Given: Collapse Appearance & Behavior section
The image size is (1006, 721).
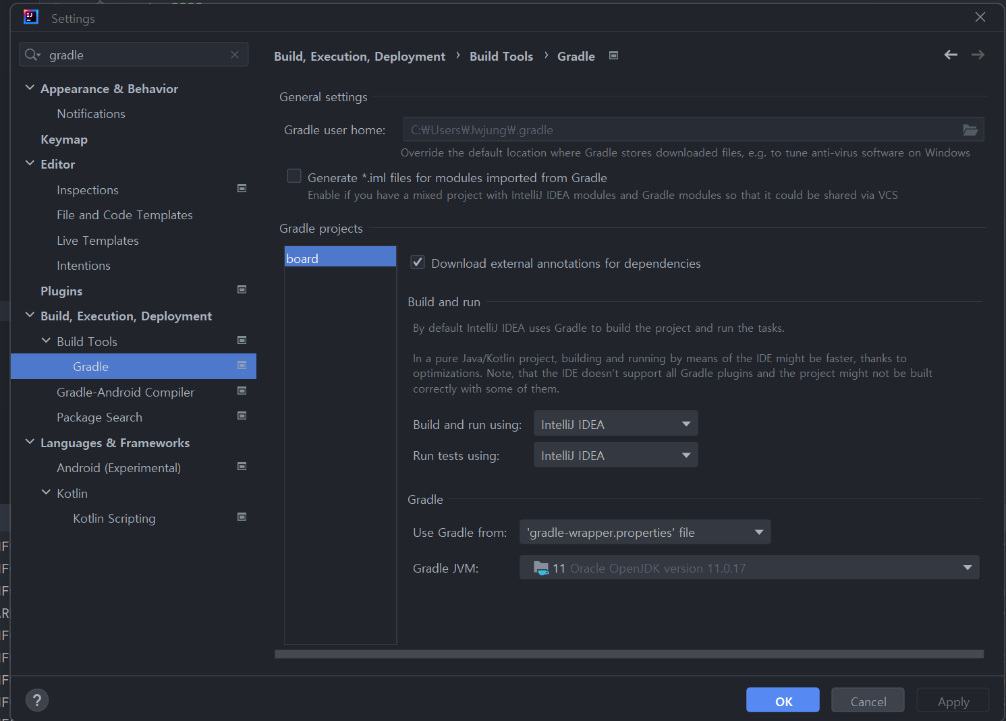Looking at the screenshot, I should [30, 88].
